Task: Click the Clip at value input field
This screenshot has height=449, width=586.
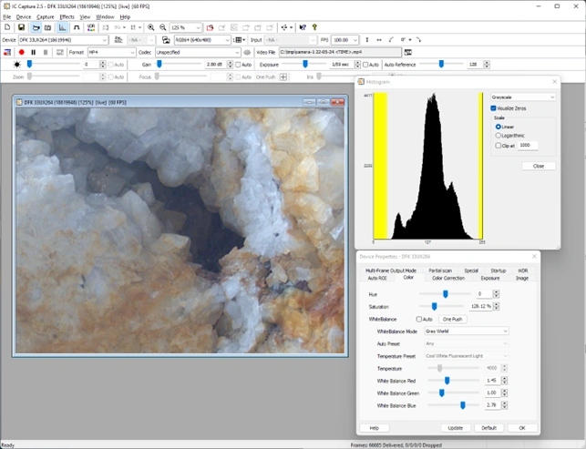Action: (x=527, y=145)
